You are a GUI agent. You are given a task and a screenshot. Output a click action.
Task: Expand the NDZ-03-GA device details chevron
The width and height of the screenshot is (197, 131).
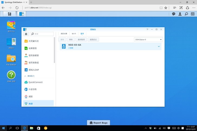coord(159,46)
